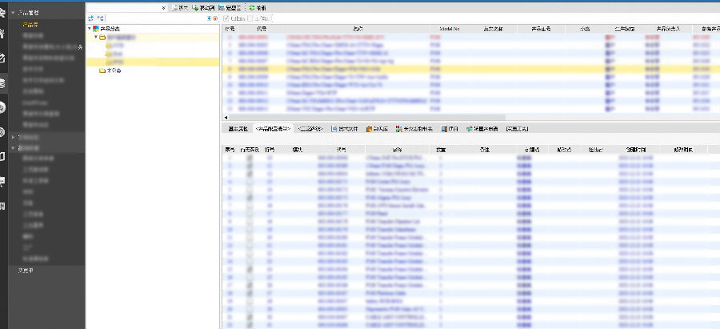This screenshot has height=329, width=720.
Task: Uncheck the ticked checkbox in filter toolbar
Action: click(226, 18)
